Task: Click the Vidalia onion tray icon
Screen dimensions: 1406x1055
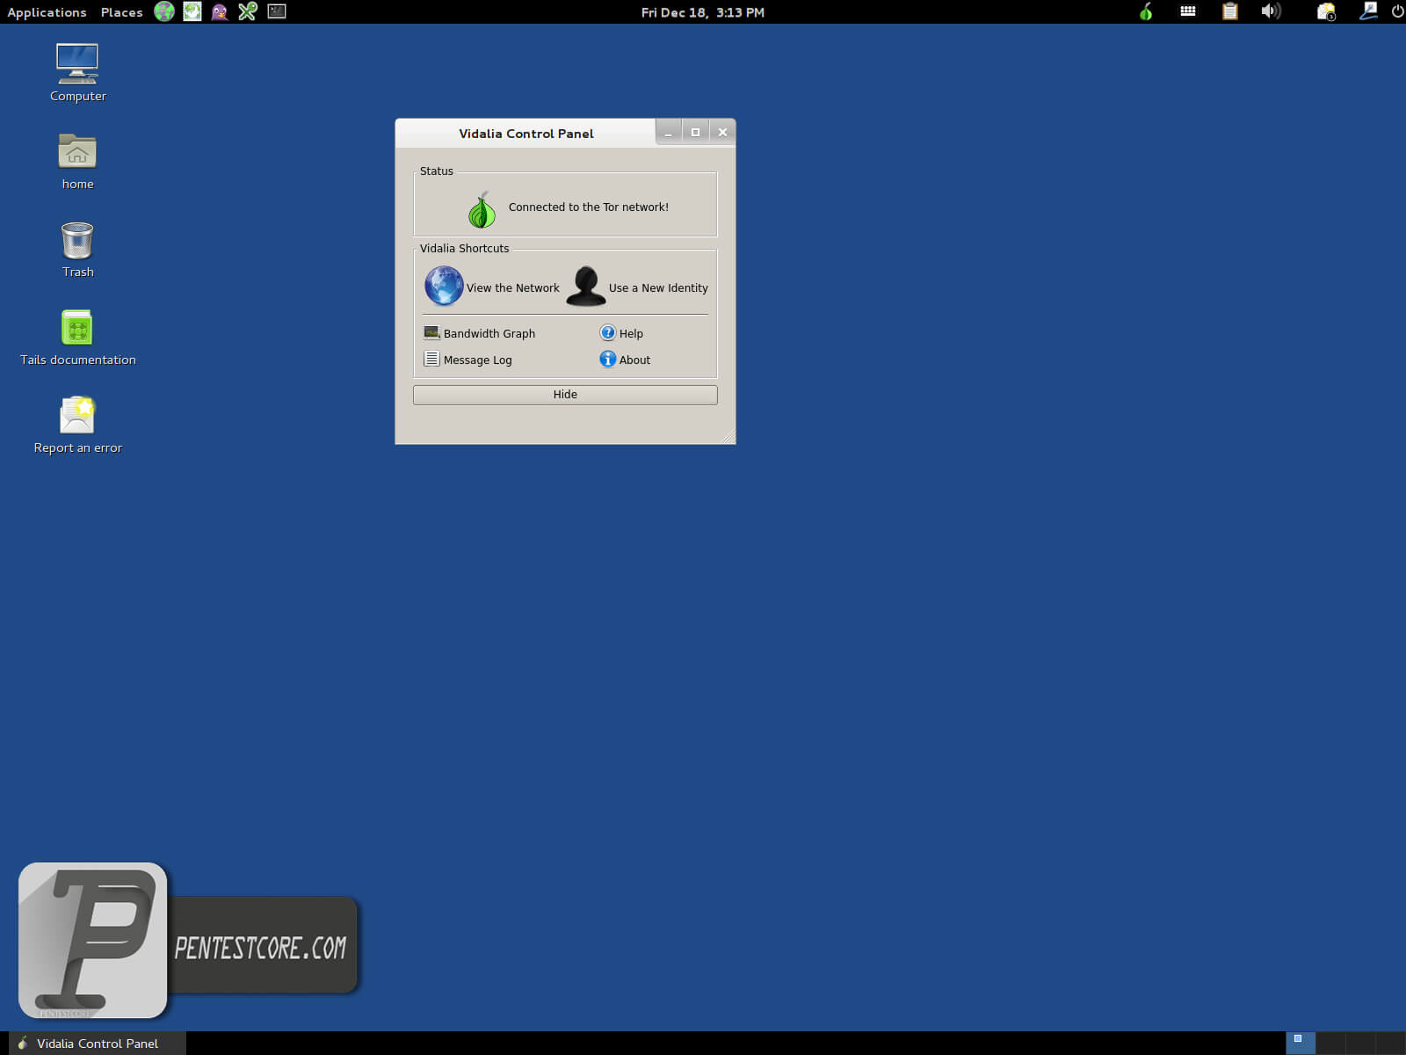Action: [1146, 11]
